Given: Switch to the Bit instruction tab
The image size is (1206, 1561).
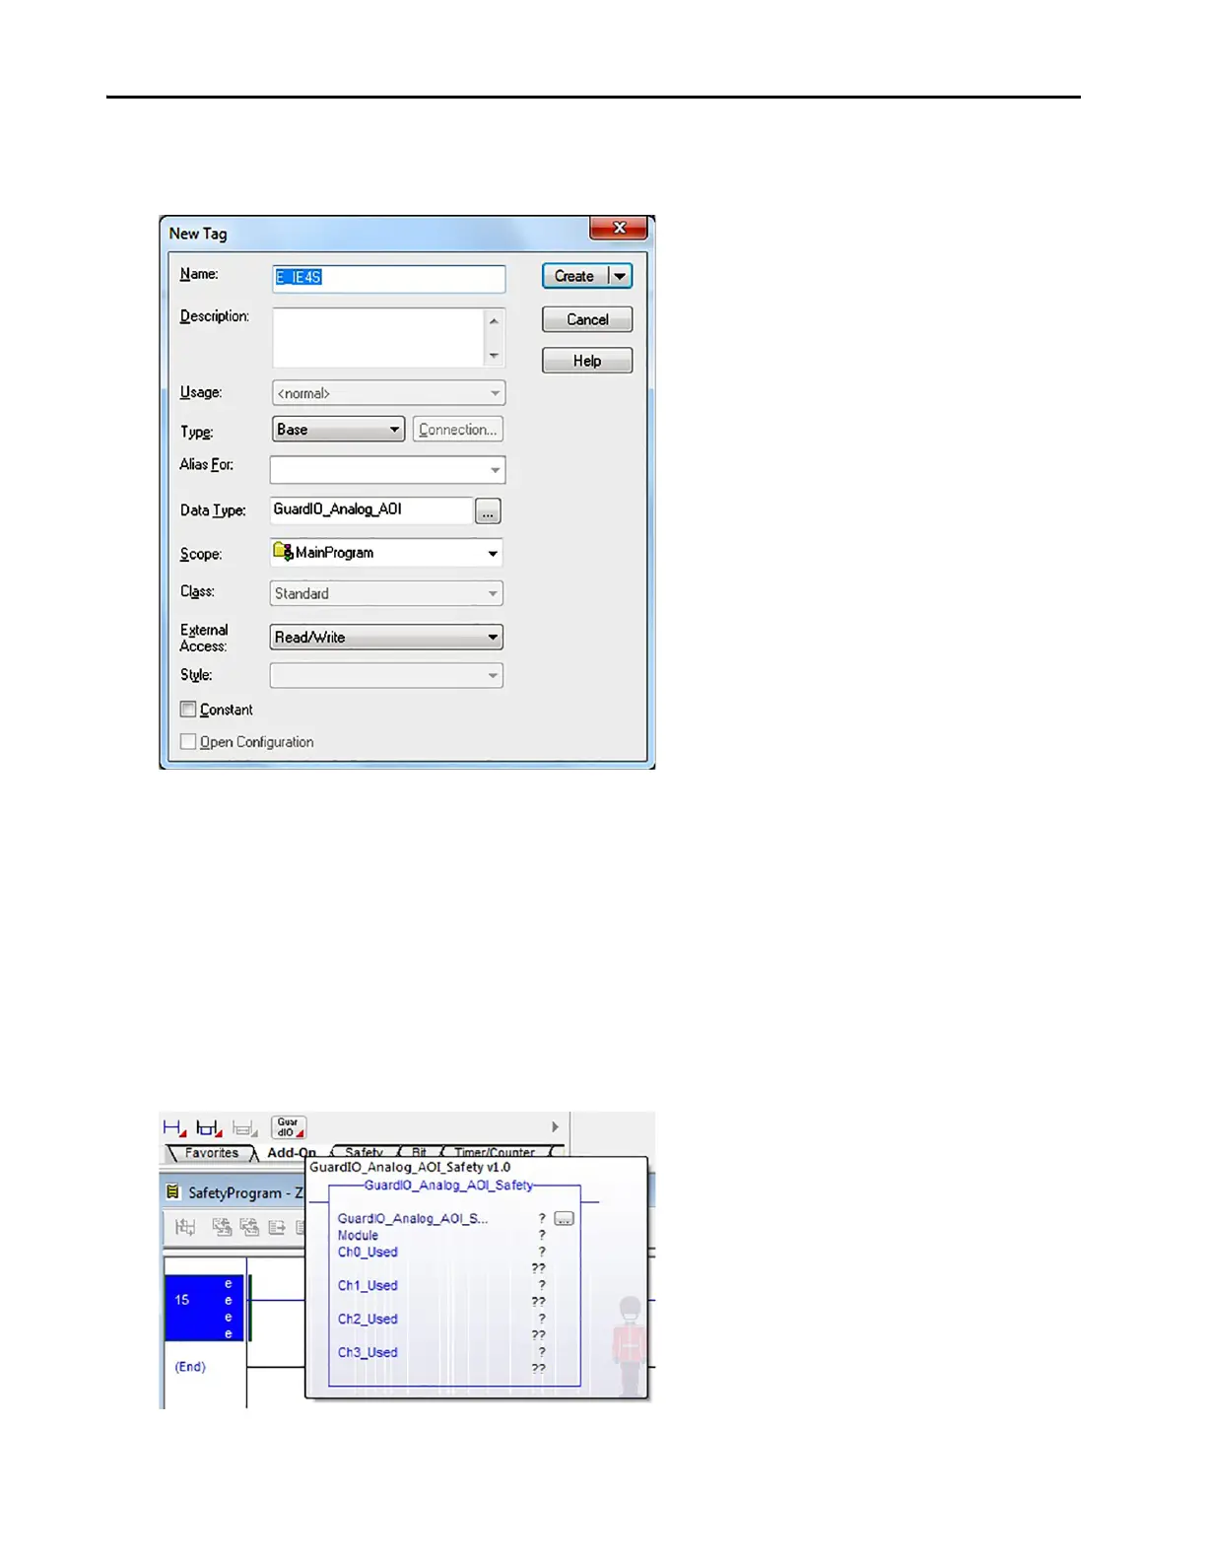Looking at the screenshot, I should tap(419, 1152).
